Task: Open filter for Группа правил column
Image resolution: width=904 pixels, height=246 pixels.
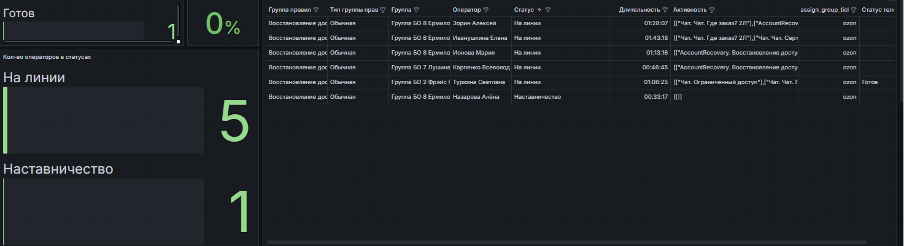Action: (316, 10)
